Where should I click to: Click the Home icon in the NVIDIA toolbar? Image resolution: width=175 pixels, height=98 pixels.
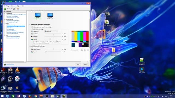18,9
